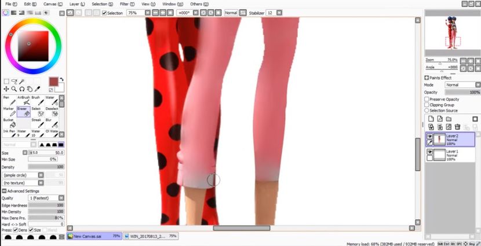Click the navigator preview thumbnail

pyautogui.click(x=453, y=33)
